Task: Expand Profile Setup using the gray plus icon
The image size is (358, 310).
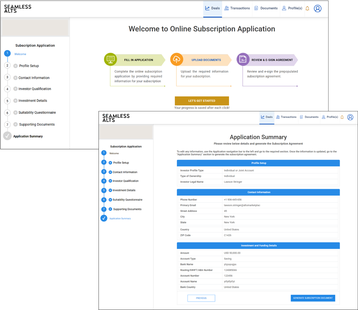Action: [x=16, y=66]
